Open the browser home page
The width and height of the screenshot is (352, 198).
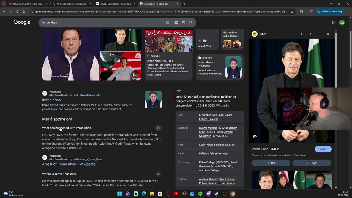tap(24, 12)
